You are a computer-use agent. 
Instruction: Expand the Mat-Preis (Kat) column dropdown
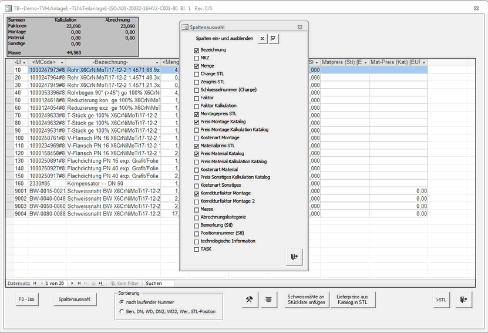pos(423,62)
